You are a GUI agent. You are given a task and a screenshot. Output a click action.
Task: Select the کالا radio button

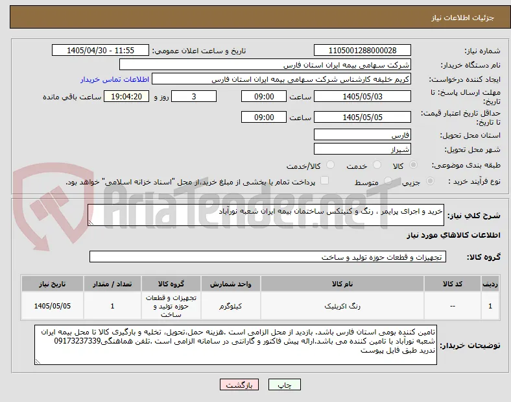(413, 165)
